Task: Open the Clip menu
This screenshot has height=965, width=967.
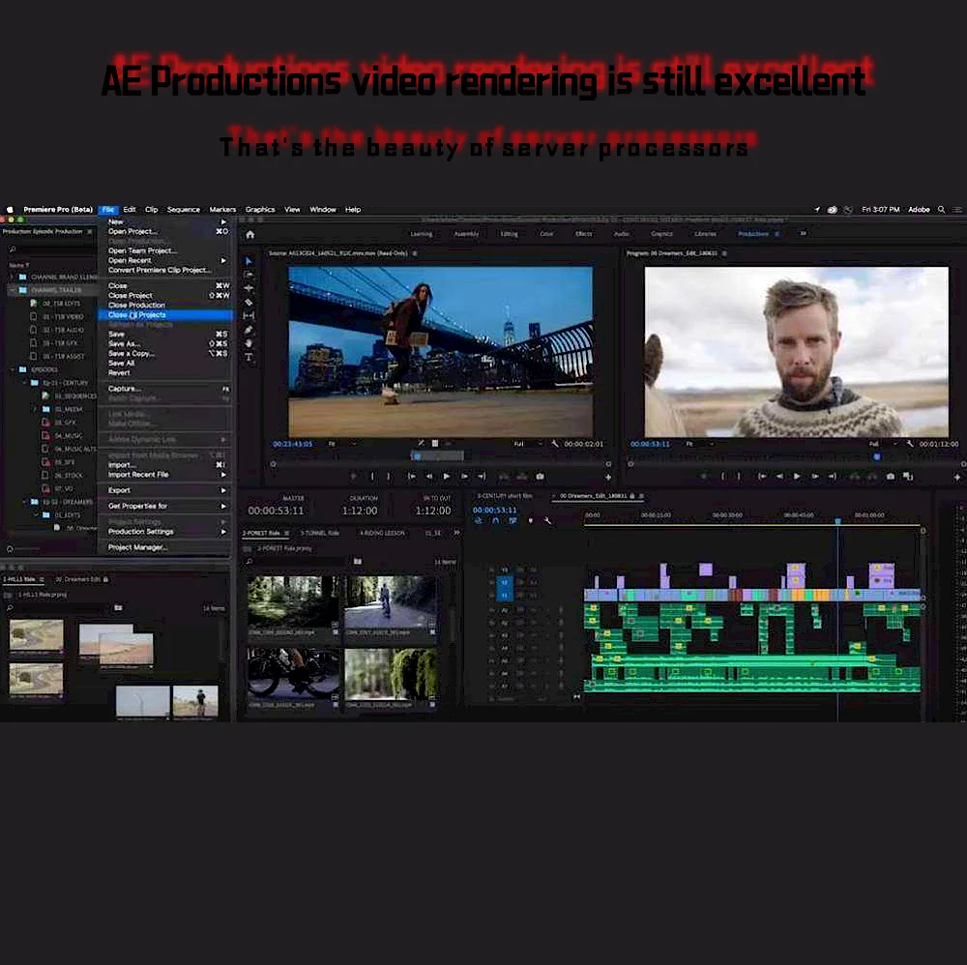Action: pos(151,210)
